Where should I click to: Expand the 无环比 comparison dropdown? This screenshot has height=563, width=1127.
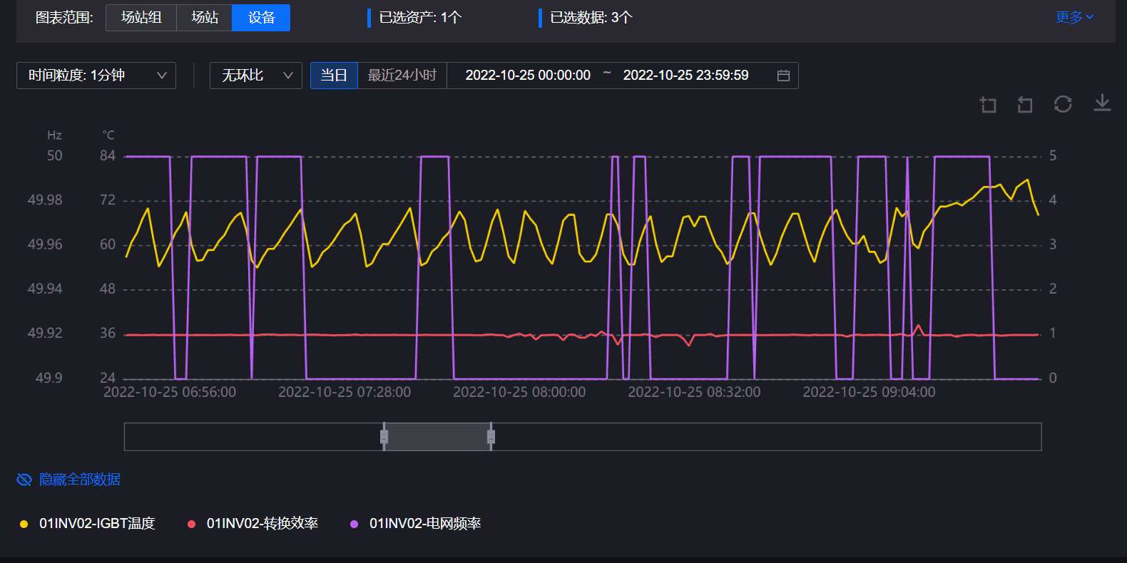coord(256,76)
